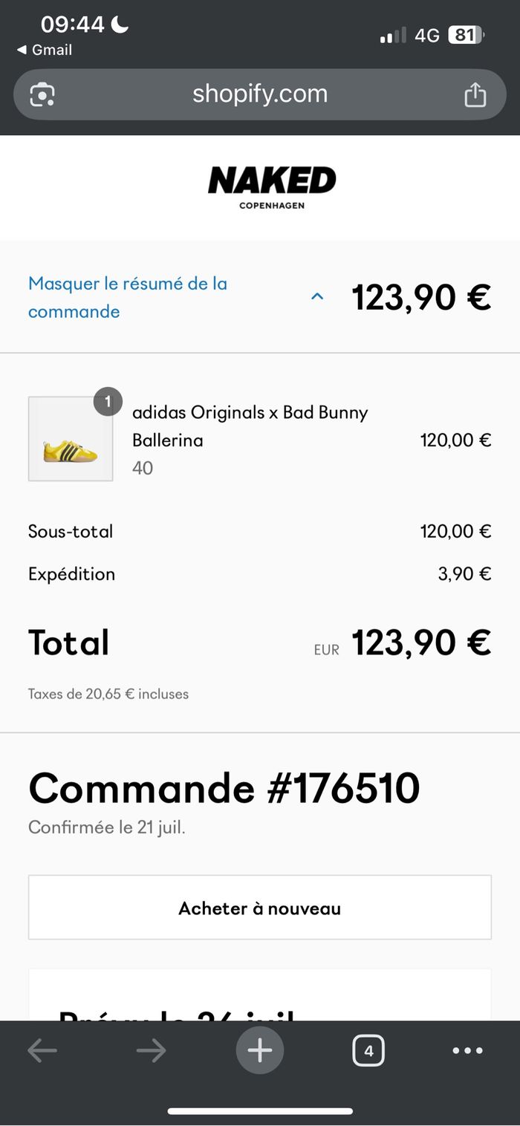Tap the quantity badge on product image

(108, 402)
